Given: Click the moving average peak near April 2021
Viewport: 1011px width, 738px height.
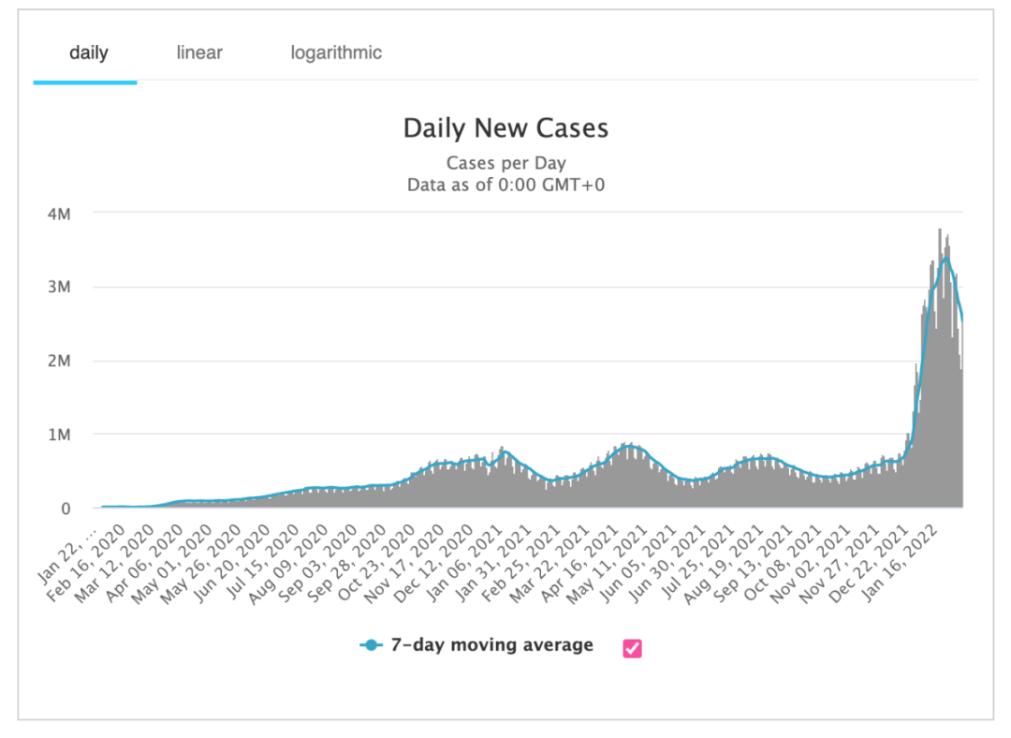Looking at the screenshot, I should [629, 446].
